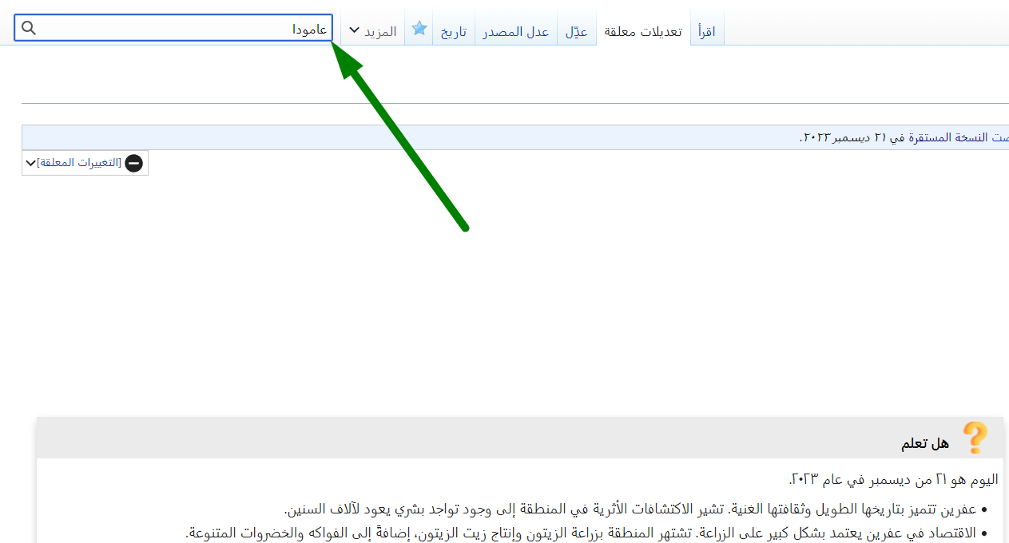Click the التغييرات المعلقة link
The image size is (1009, 543).
79,163
